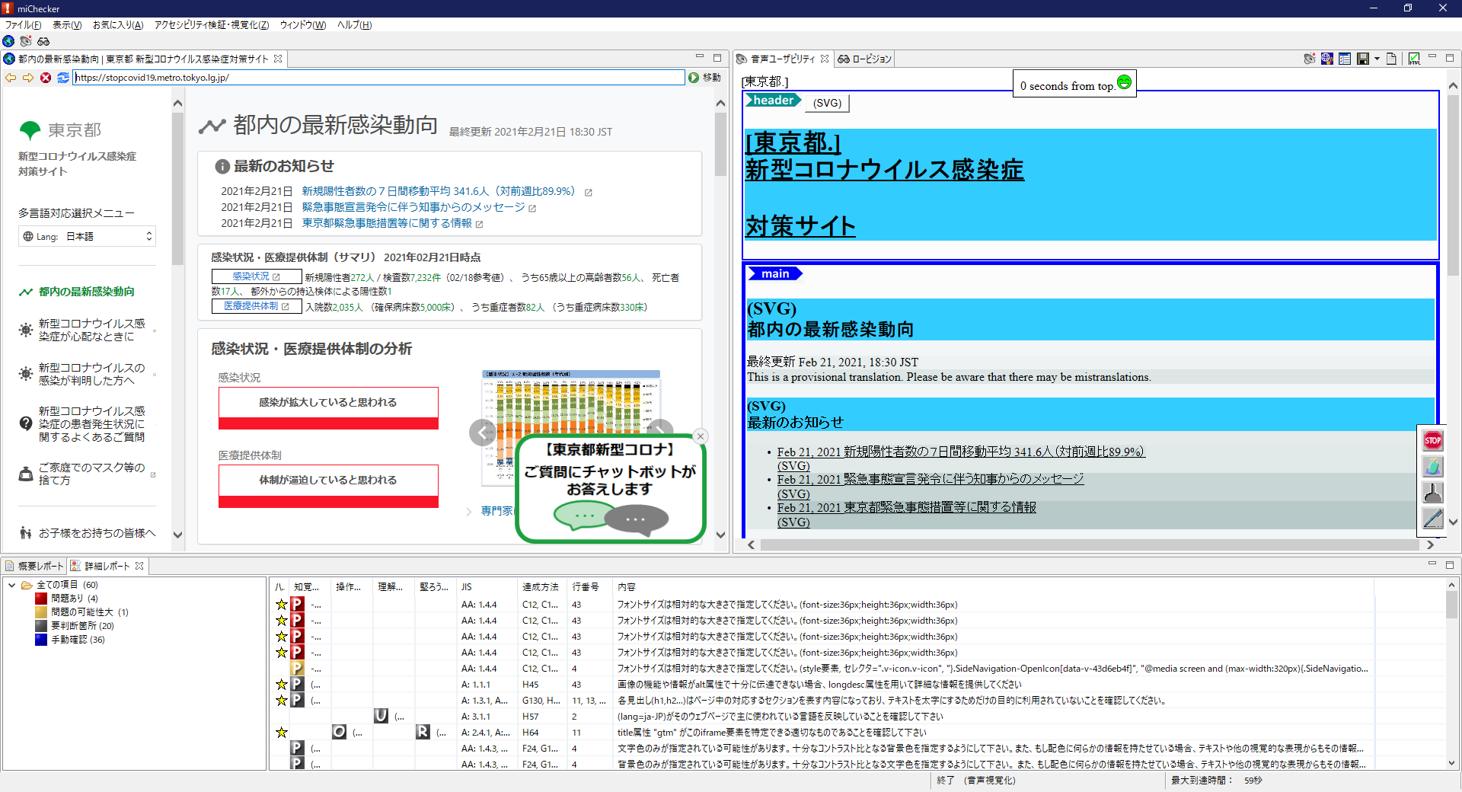Click the floppy disk save icon
The image size is (1462, 792).
coord(1363,59)
